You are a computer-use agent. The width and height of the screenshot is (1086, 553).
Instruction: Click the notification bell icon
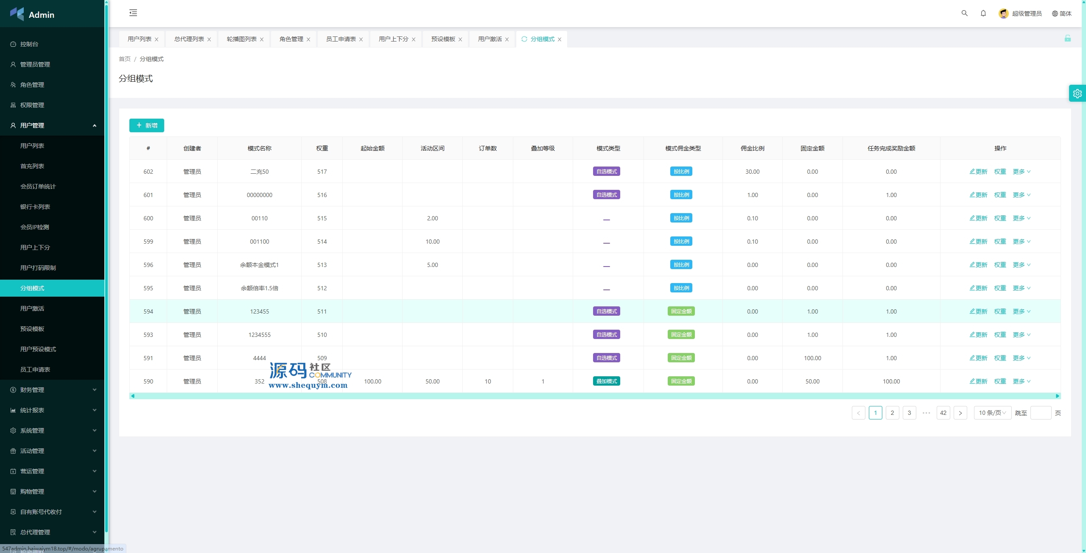click(983, 13)
